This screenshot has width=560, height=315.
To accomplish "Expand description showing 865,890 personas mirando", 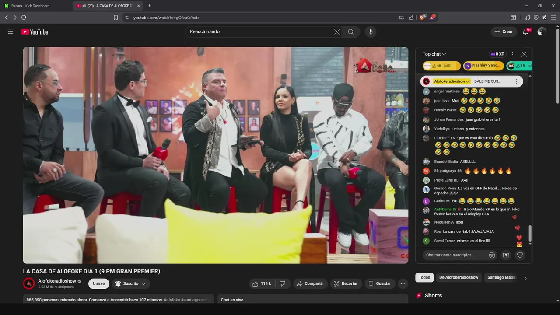I will tap(119, 300).
